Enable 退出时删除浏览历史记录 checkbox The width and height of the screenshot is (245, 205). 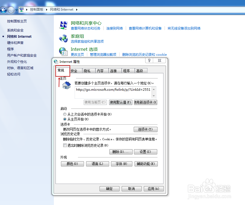coord(65,145)
